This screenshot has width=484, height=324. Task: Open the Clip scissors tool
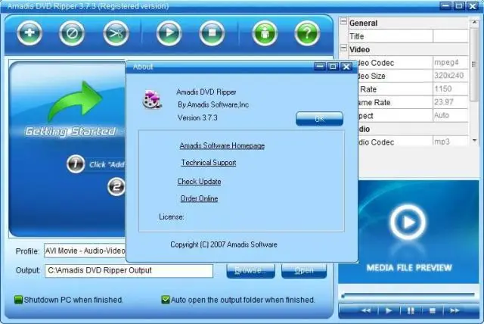(116, 33)
